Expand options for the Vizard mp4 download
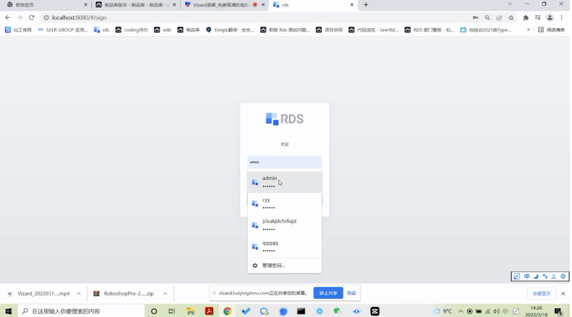The height and width of the screenshot is (317, 572). 79,293
